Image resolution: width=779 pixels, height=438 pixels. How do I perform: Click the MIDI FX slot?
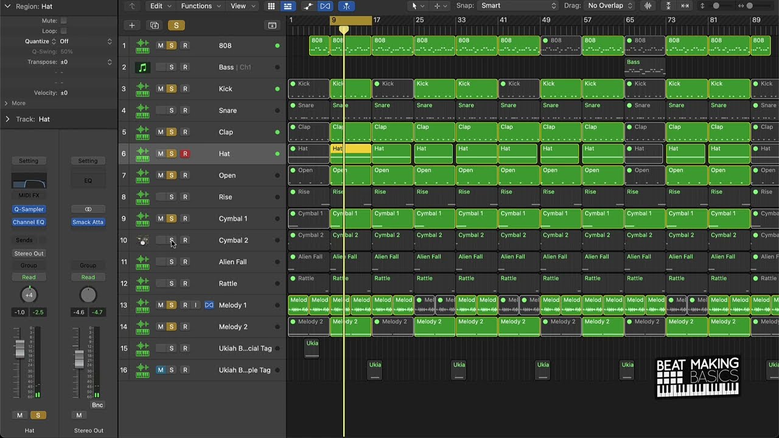29,196
